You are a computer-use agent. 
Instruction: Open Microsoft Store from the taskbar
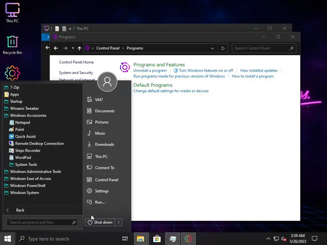pos(157,239)
